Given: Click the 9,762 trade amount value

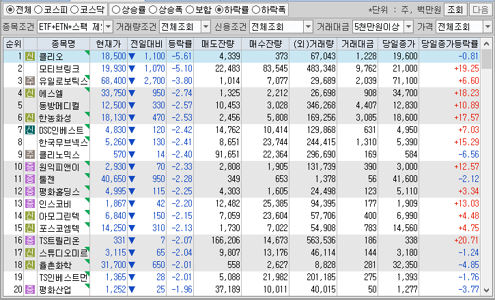Looking at the screenshot, I should [x=366, y=69].
